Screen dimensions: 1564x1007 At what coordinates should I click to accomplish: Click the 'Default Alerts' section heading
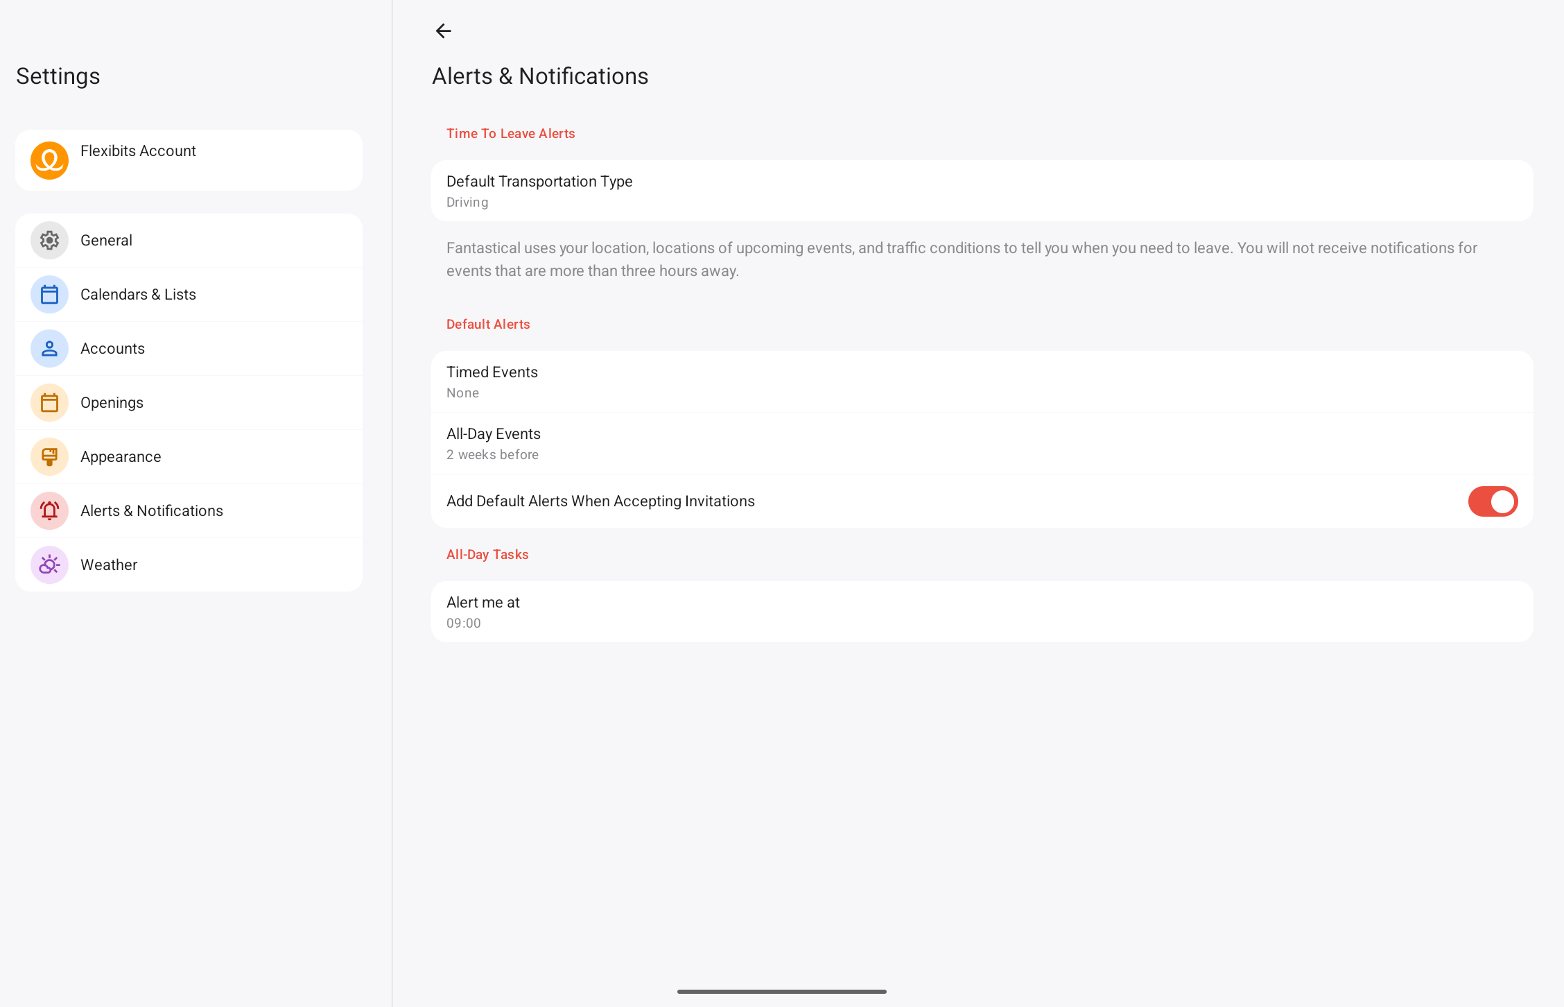(488, 324)
